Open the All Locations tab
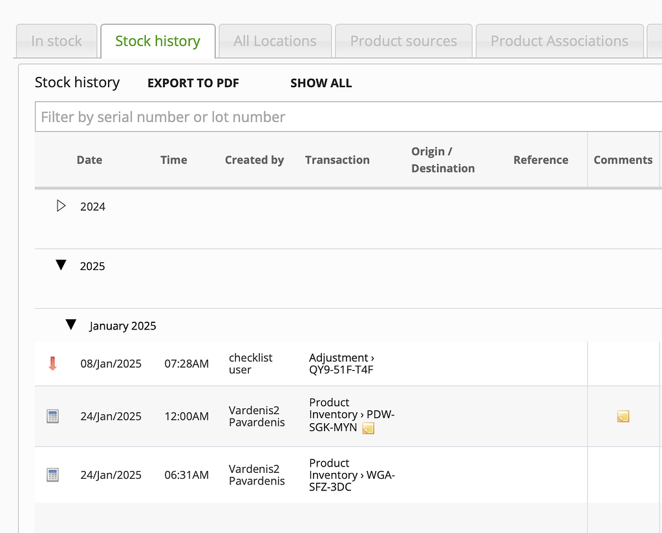662x533 pixels. click(x=275, y=41)
